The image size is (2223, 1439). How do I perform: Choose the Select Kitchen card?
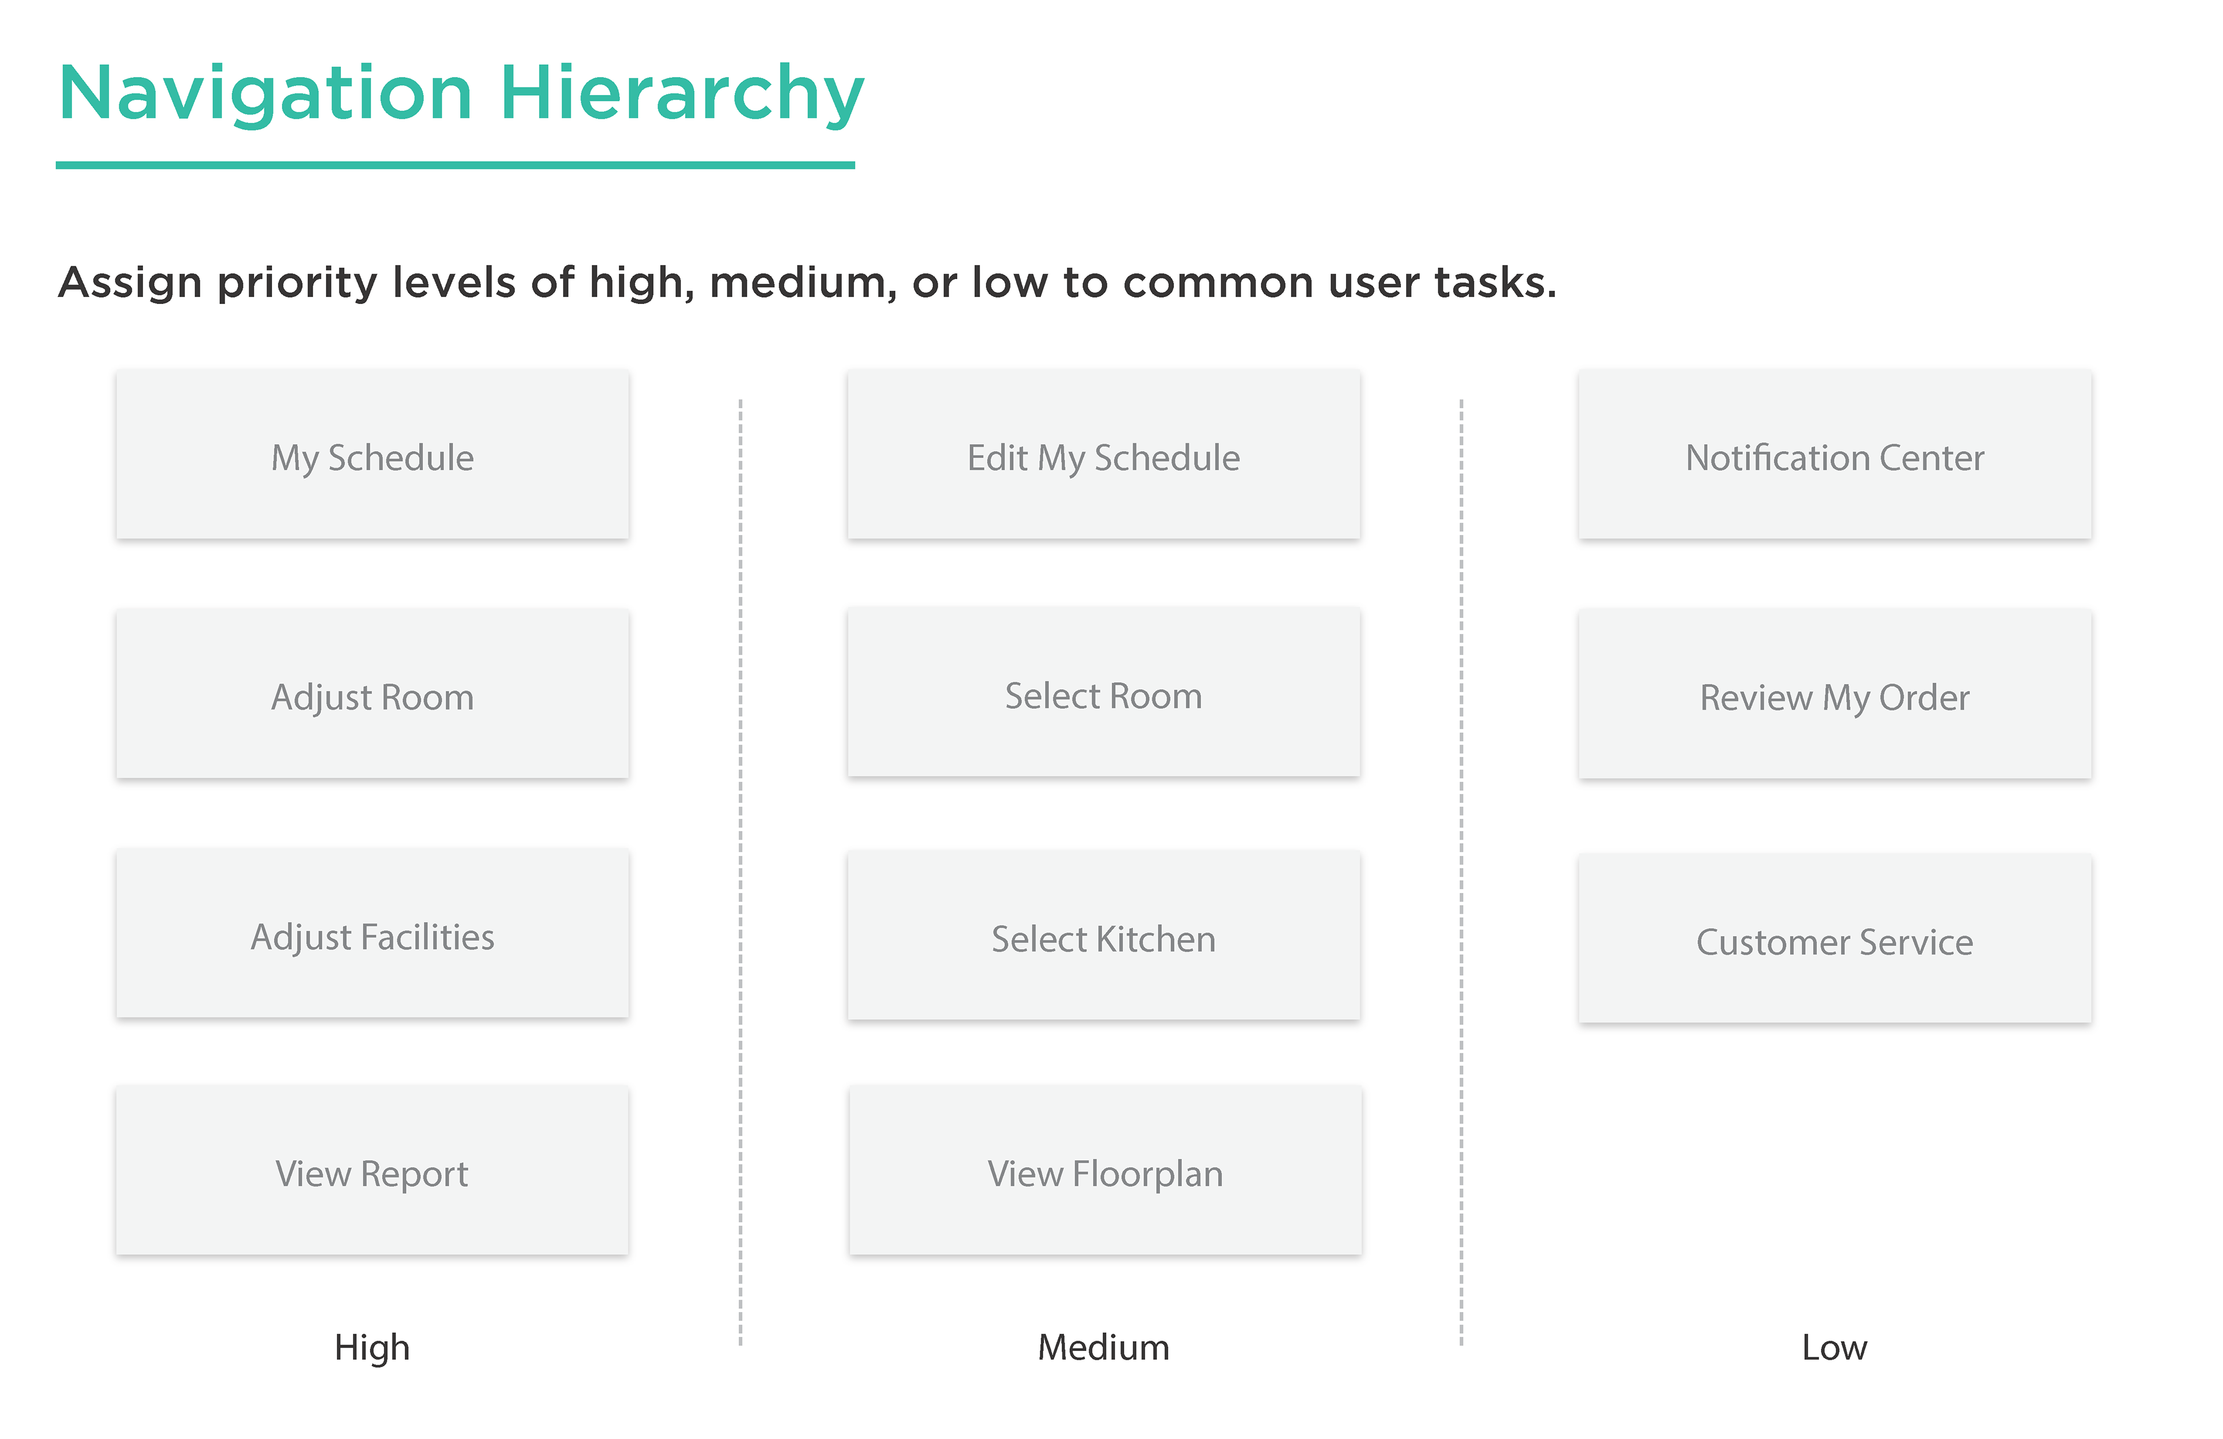[1103, 935]
